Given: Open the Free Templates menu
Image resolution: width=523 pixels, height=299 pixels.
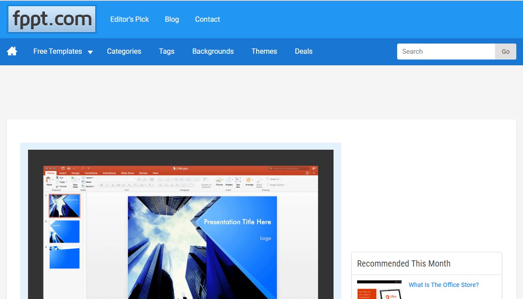Looking at the screenshot, I should tap(58, 52).
